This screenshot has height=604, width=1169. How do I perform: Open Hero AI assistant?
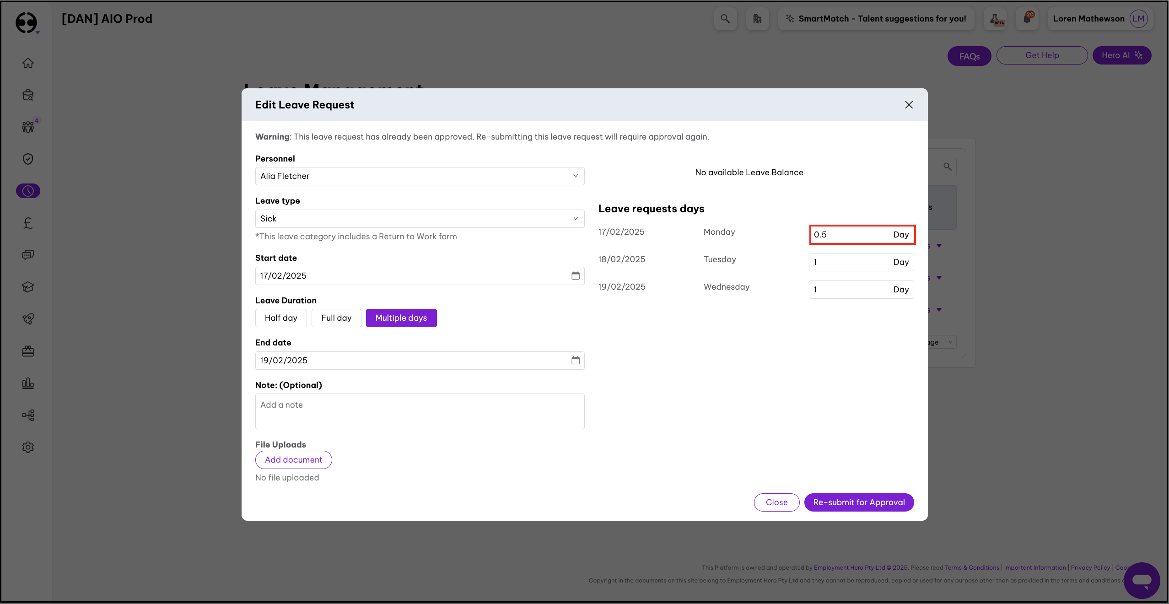tap(1122, 55)
